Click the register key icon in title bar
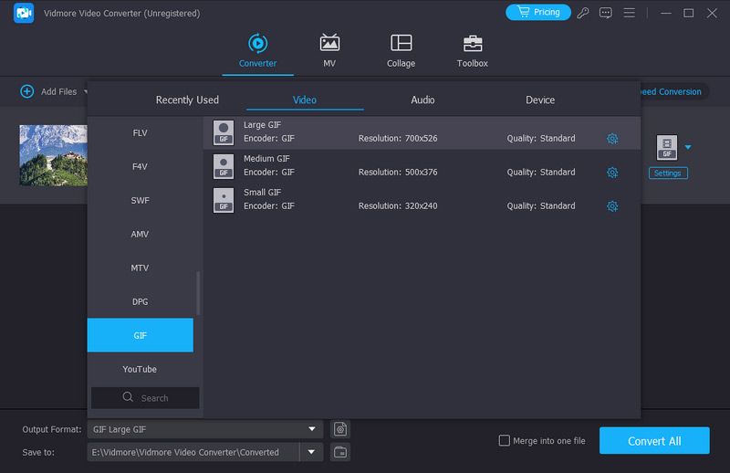Image resolution: width=730 pixels, height=473 pixels. (x=584, y=13)
